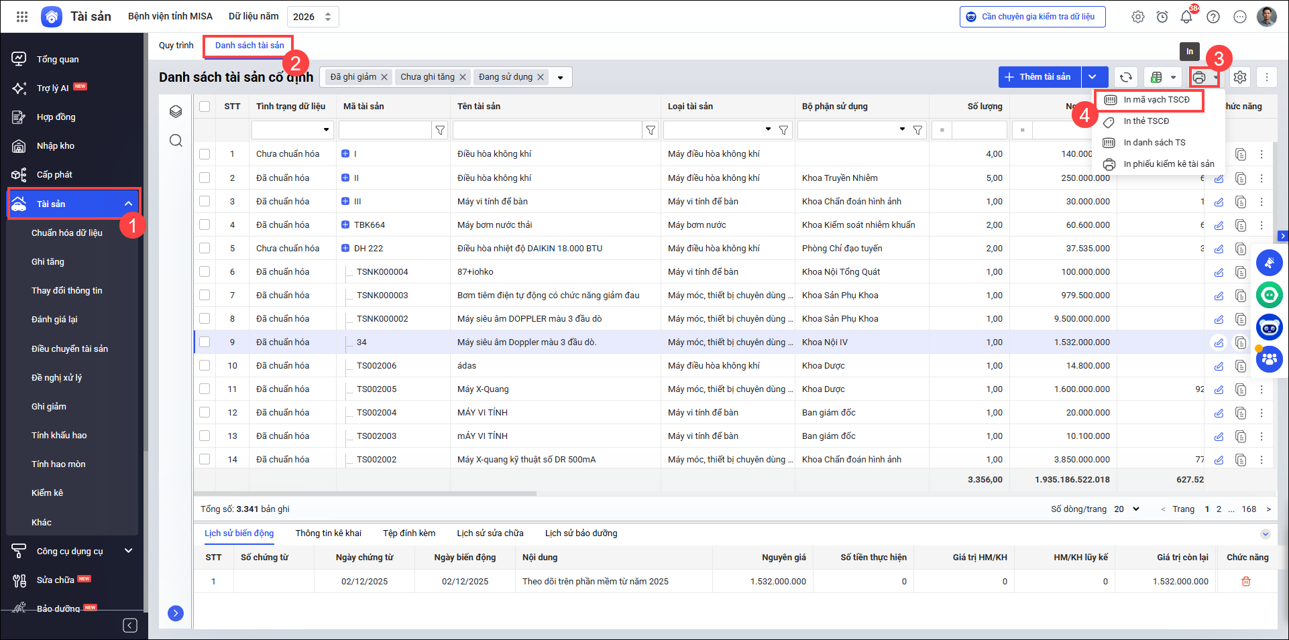
Task: Click the Thêm tài sản button
Action: (x=1039, y=77)
